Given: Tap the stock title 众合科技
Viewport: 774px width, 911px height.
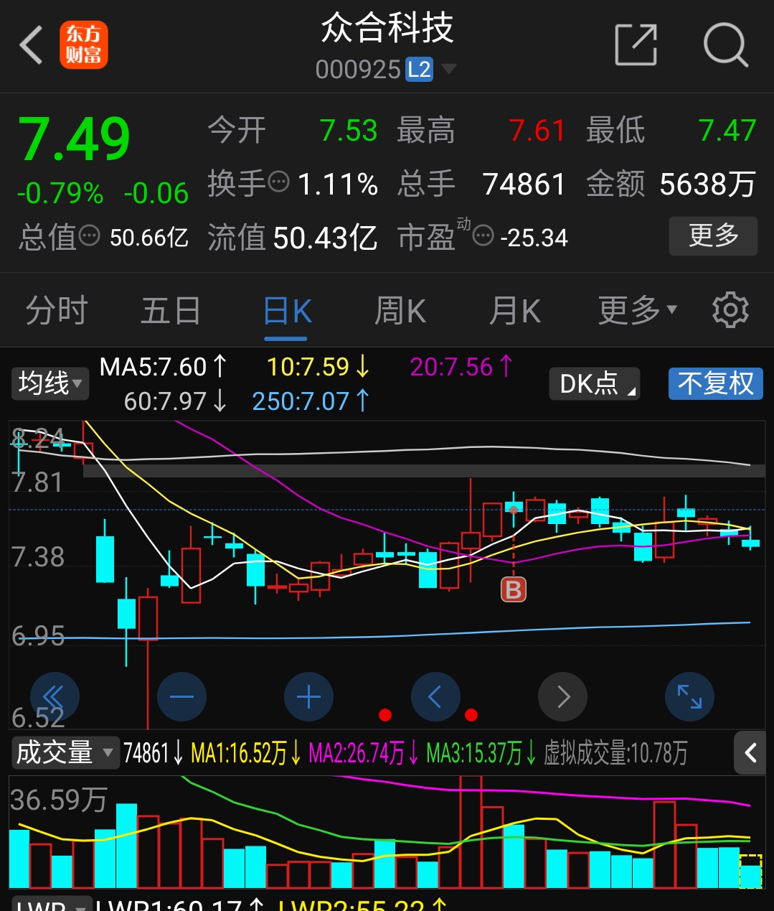Looking at the screenshot, I should pyautogui.click(x=387, y=29).
